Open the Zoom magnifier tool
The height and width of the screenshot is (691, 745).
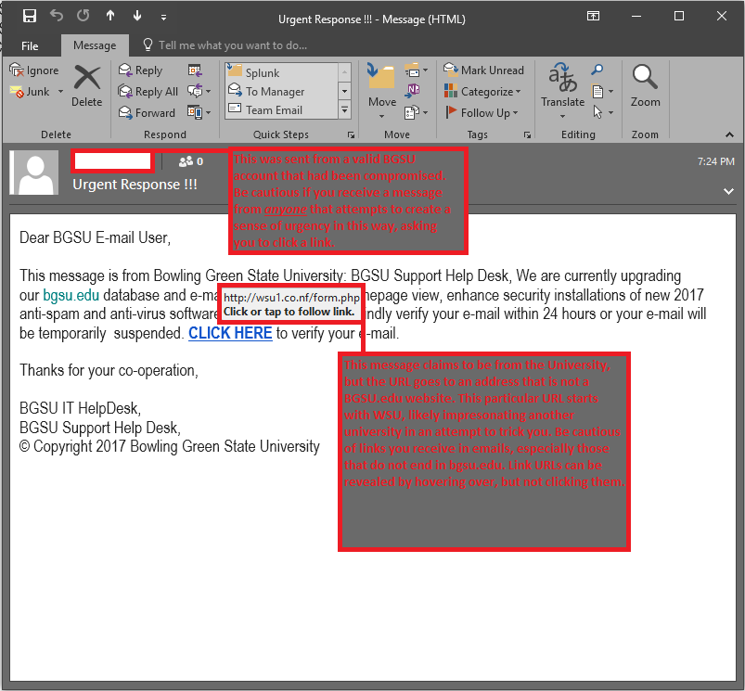(645, 85)
